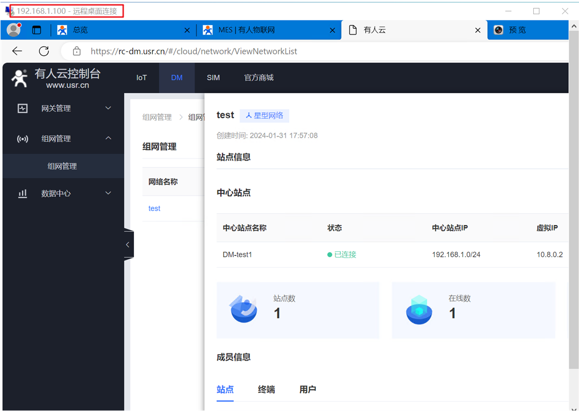Close the MES | 有人物联网 browser tab

point(333,30)
